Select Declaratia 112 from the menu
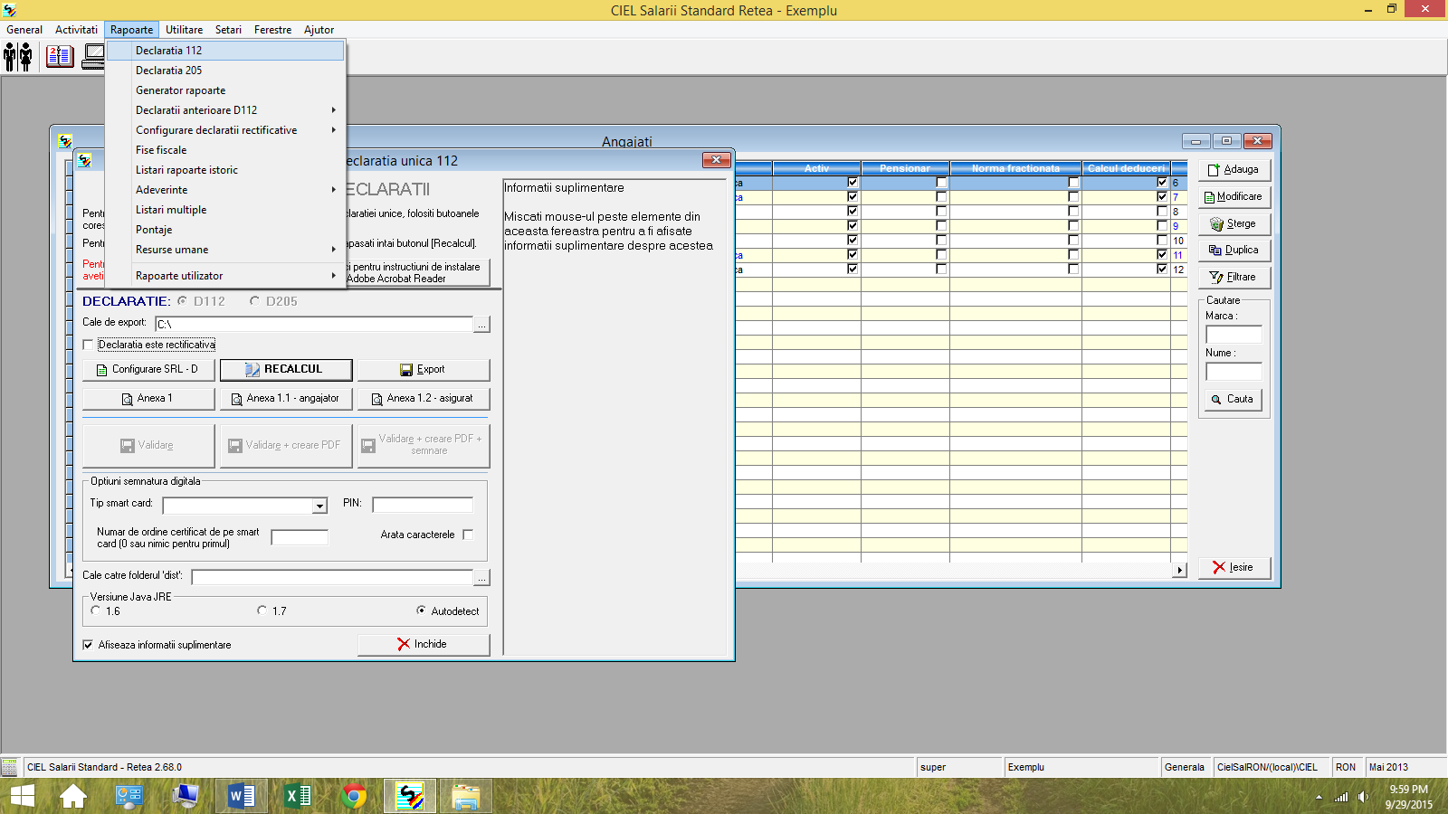 tap(226, 51)
